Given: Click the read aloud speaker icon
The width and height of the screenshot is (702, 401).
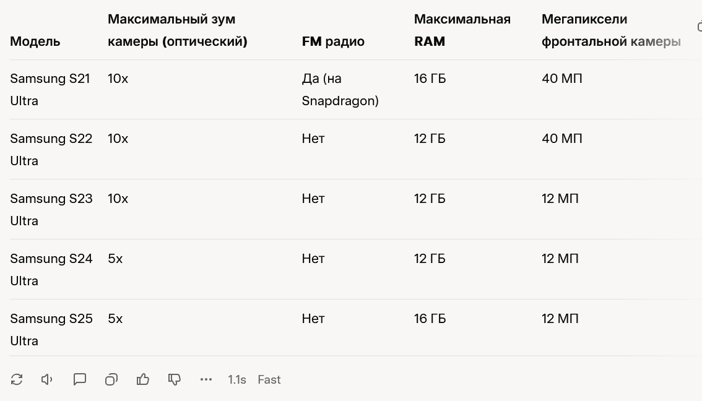Looking at the screenshot, I should pos(47,379).
